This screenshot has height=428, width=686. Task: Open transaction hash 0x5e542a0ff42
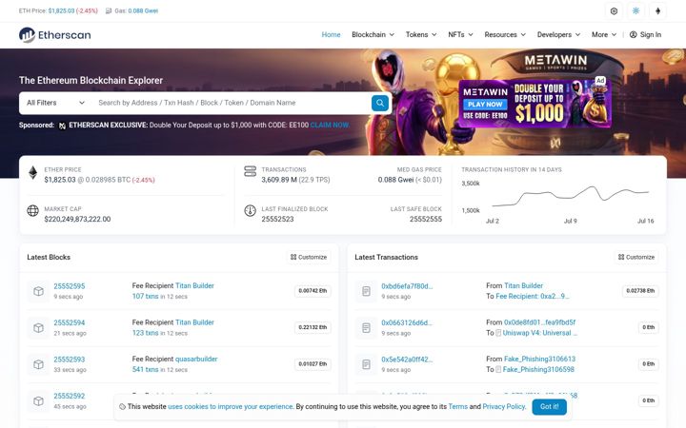pyautogui.click(x=407, y=360)
